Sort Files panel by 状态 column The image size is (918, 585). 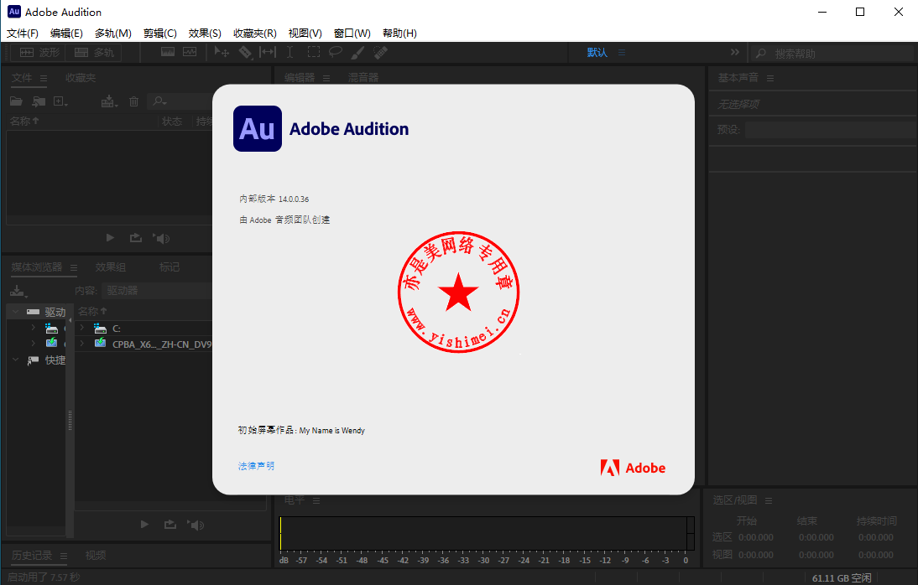(x=171, y=121)
